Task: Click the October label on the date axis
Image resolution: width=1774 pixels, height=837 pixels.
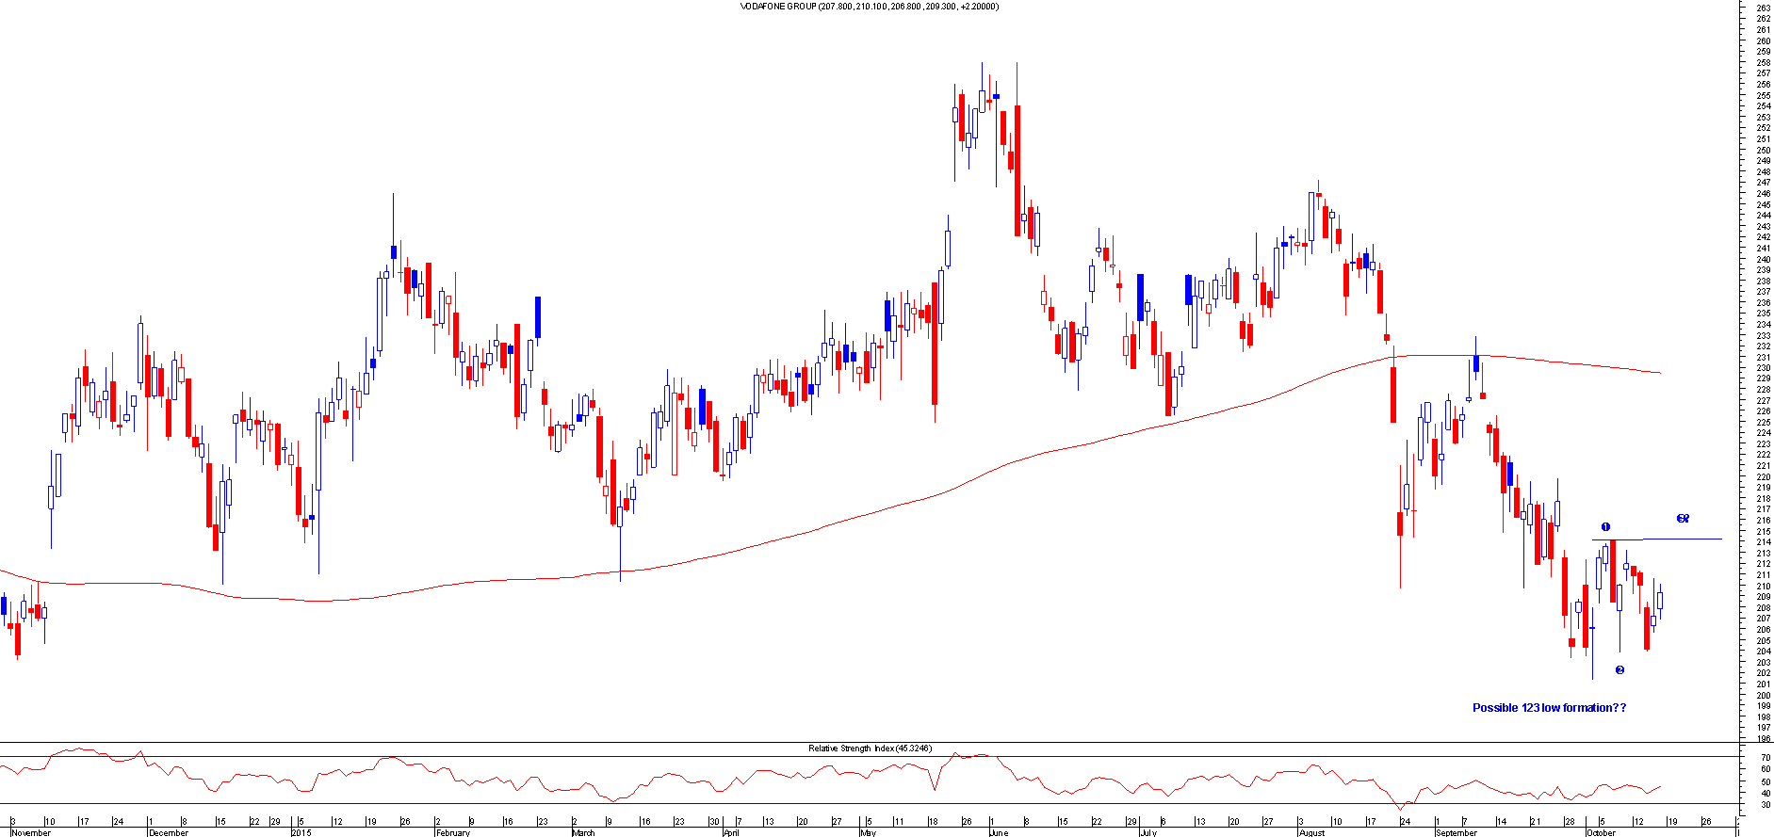Action: (1601, 832)
